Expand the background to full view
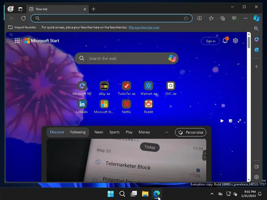 pos(239,121)
